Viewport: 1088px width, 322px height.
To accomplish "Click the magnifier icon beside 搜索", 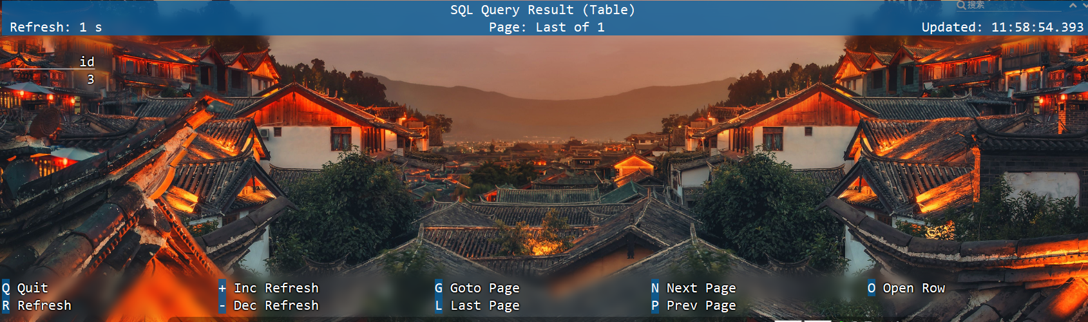I will click(960, 5).
